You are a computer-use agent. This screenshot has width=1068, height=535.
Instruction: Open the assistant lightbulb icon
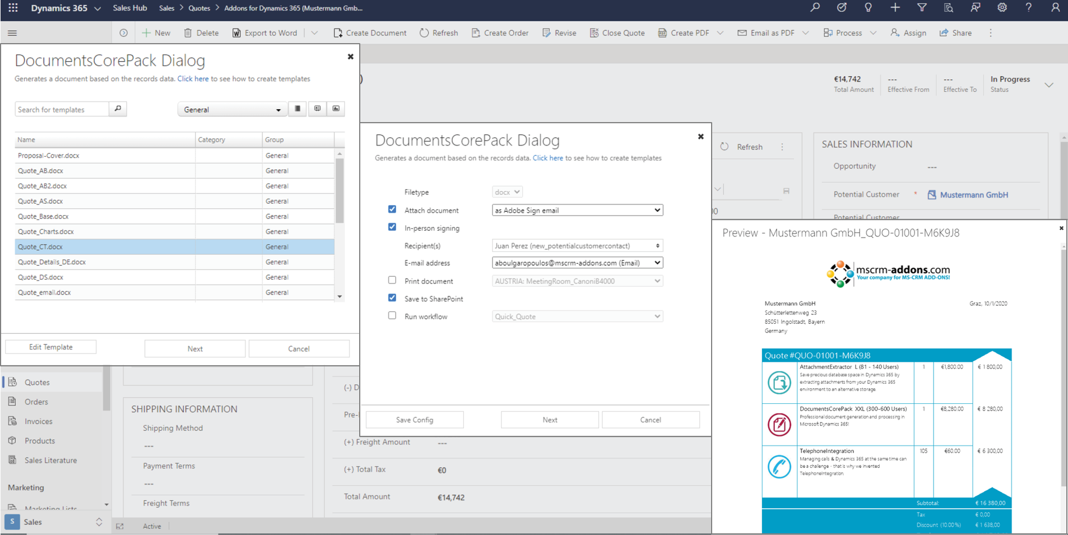(x=868, y=8)
